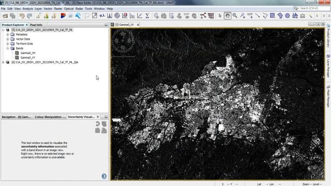Open the Analysis menu
Viewport: 331px width, 186px height.
27,9
